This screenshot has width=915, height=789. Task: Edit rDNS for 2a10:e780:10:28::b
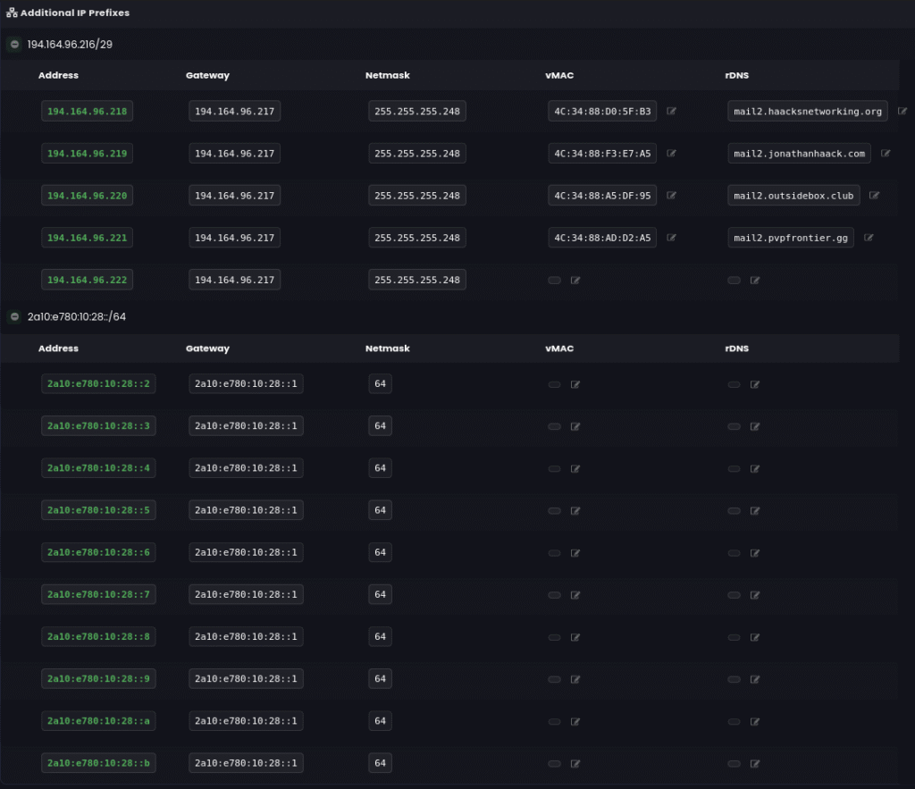click(755, 764)
